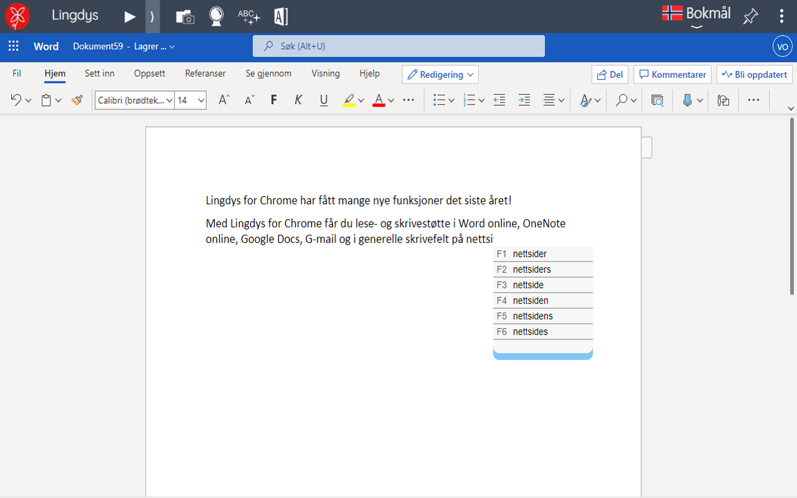The image size is (797, 498).
Task: Click the Lingdys red logo icon
Action: coord(17,16)
